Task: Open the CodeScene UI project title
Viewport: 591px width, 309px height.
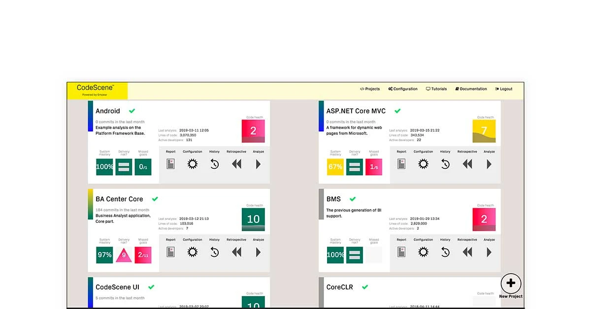Action: (x=117, y=287)
